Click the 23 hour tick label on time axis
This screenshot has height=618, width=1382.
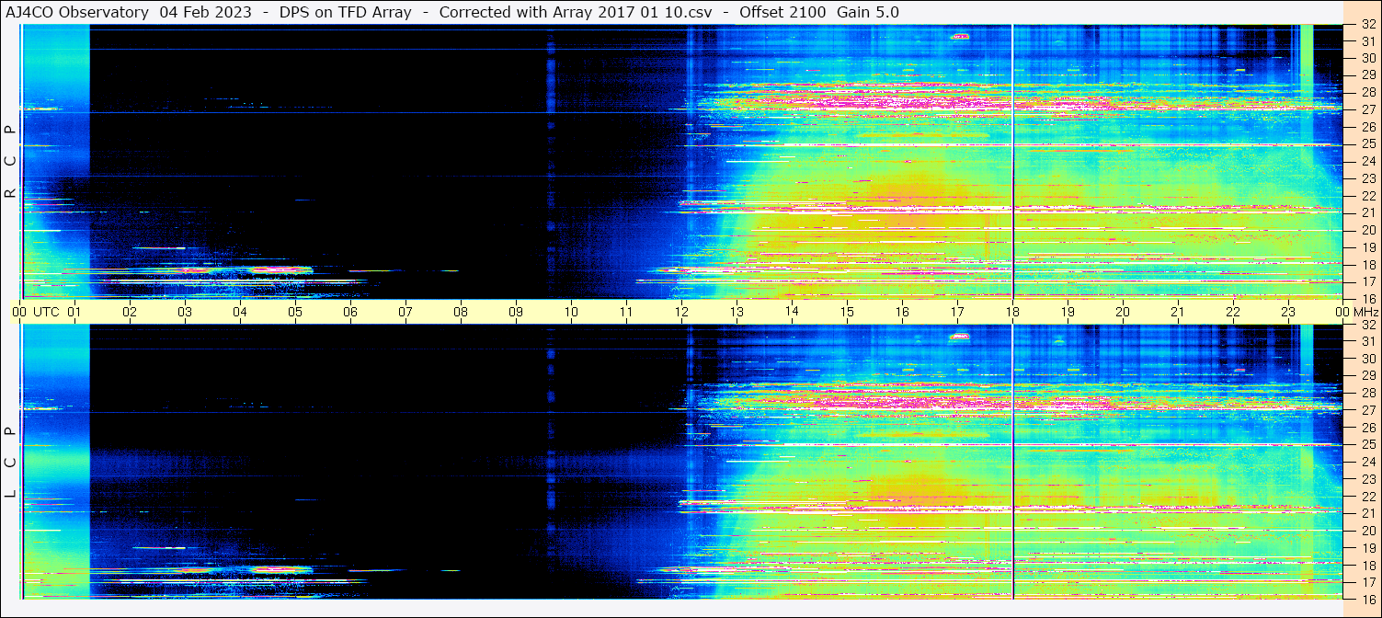coord(1288,312)
